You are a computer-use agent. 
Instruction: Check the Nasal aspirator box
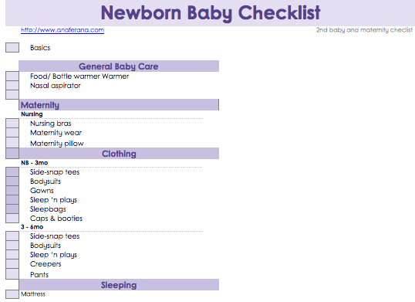[x=12, y=85]
